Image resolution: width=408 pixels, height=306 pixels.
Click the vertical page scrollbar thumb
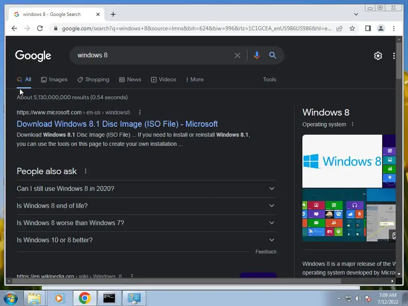(398, 61)
